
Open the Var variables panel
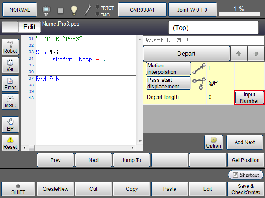(x=10, y=65)
